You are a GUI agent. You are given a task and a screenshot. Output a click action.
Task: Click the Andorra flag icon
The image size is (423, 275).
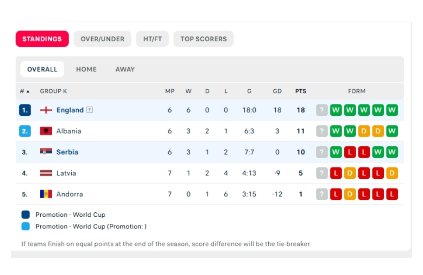(46, 194)
